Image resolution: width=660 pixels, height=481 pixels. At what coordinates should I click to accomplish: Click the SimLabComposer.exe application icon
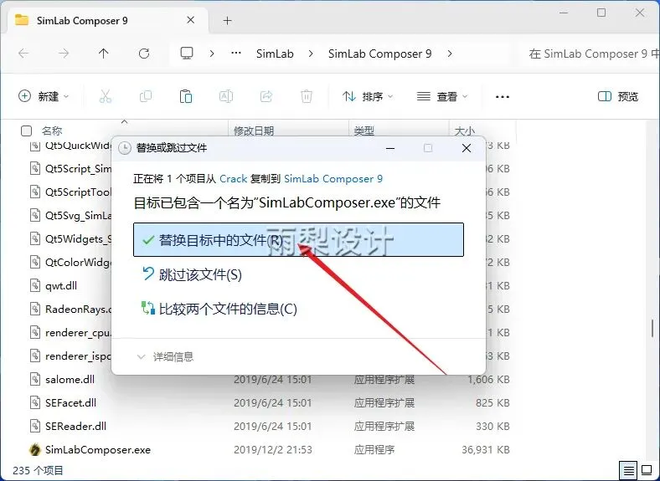[x=34, y=449]
